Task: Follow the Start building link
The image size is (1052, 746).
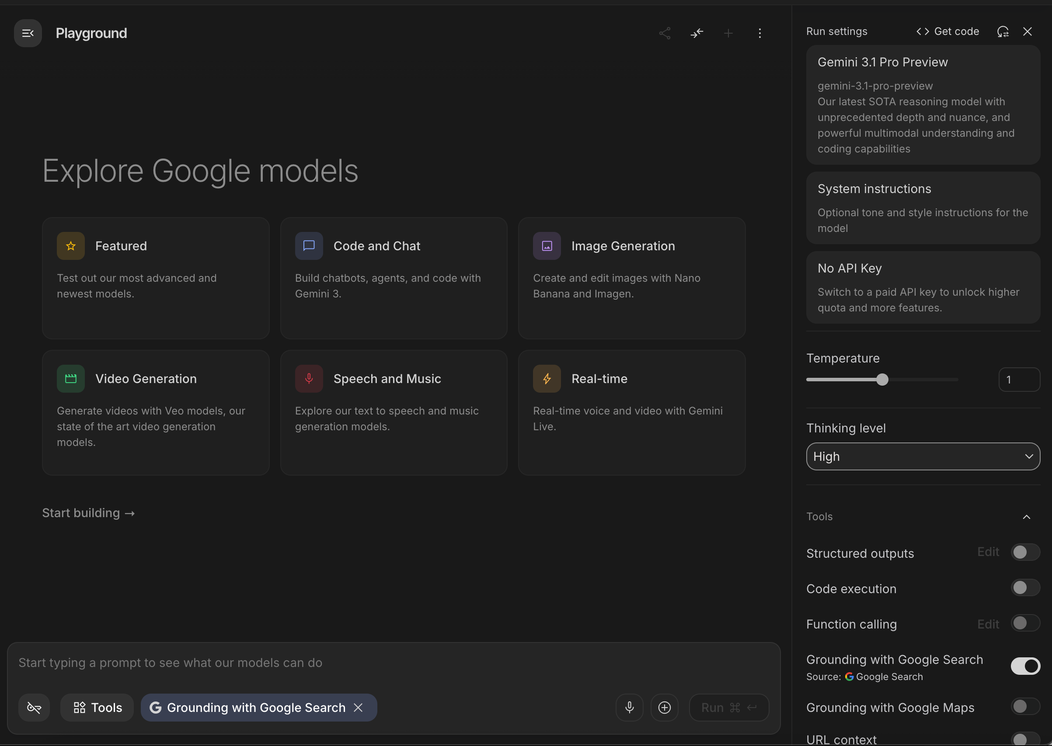Action: (88, 513)
